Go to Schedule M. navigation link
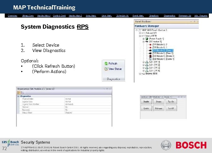 pyautogui.click(x=122, y=16)
